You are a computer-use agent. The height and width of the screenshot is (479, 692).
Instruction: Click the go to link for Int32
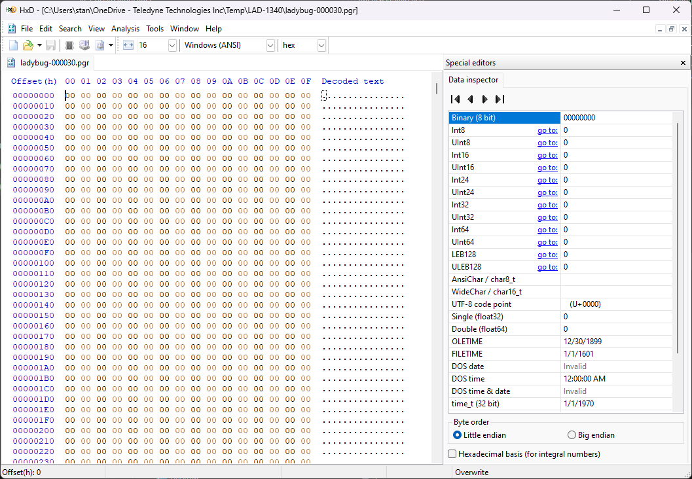click(547, 205)
